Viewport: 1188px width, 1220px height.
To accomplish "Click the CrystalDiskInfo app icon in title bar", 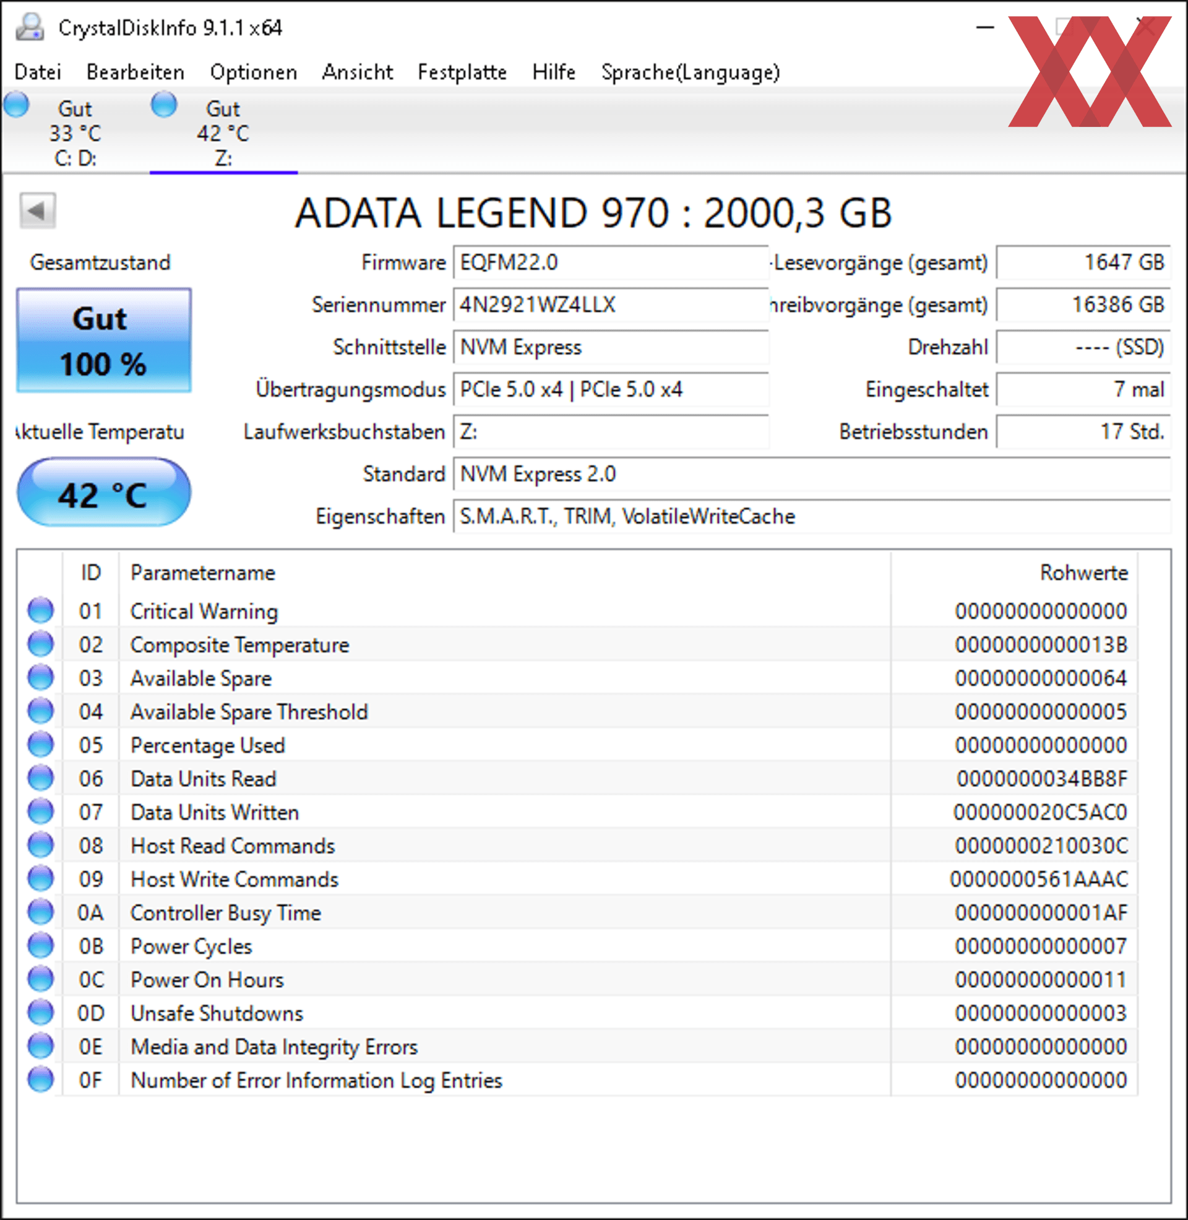I will 29,27.
